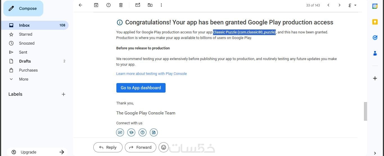Go to the older email arrow

coord(340,5)
